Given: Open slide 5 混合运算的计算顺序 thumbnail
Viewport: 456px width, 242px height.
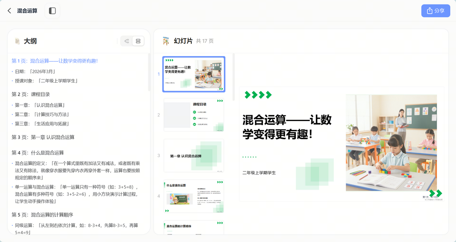Looking at the screenshot, I should tap(194, 228).
